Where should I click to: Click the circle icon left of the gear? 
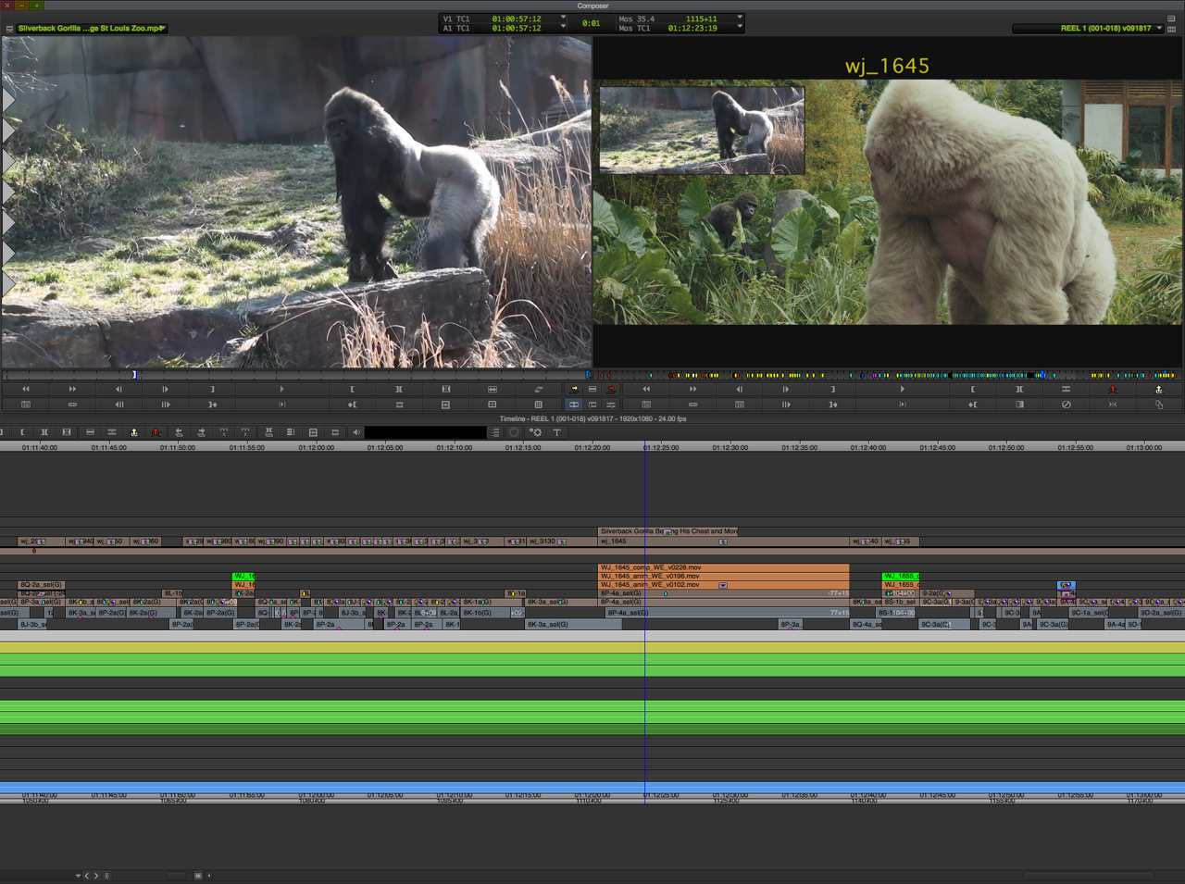pos(515,432)
